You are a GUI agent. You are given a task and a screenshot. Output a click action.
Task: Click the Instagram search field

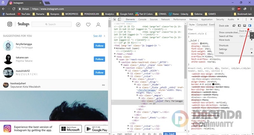(51, 24)
